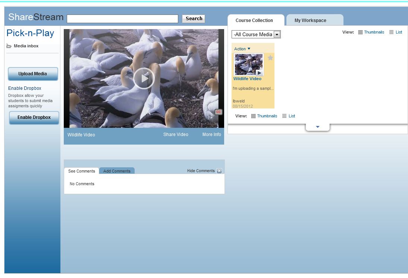The image size is (408, 278).
Task: Click the lbweld uploader name
Action: 239,101
